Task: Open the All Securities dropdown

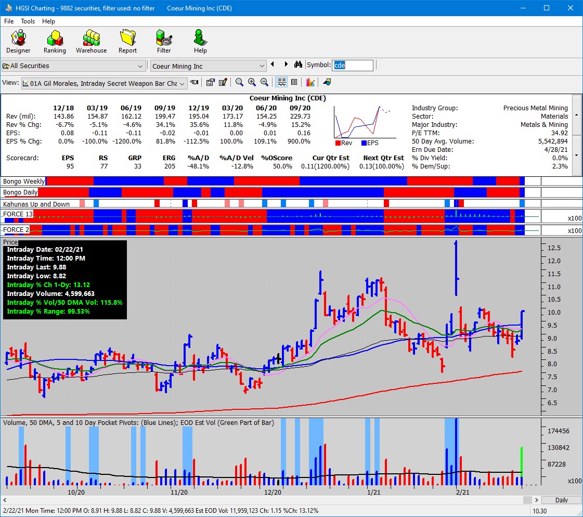Action: tap(73, 66)
